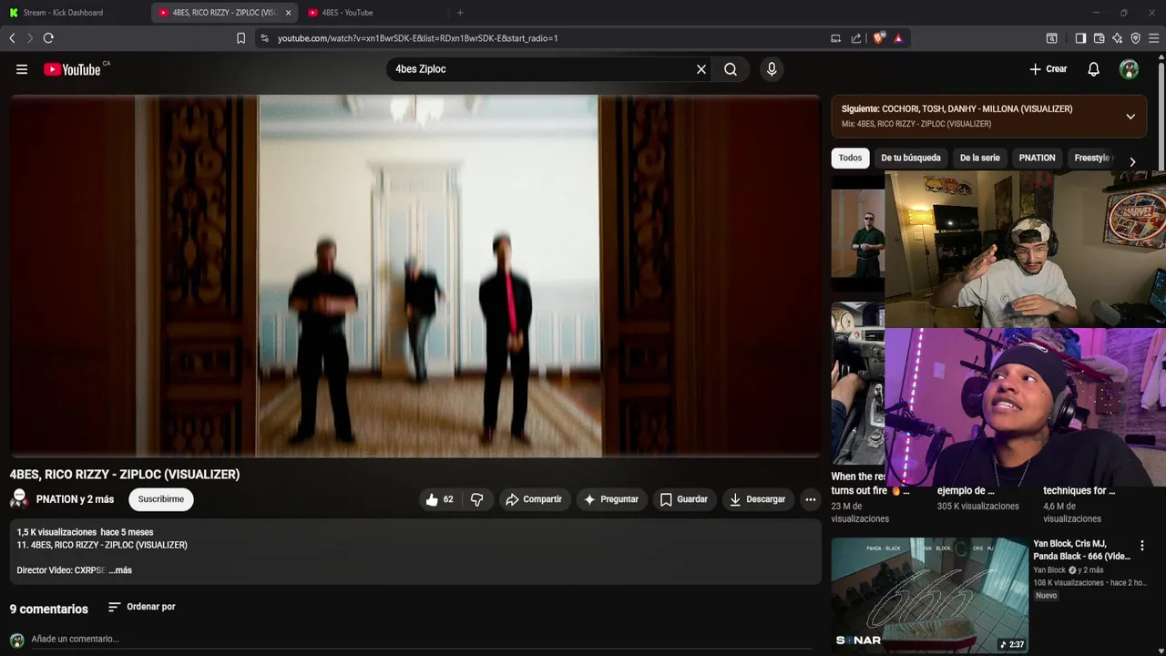Viewport: 1166px width, 656px height.
Task: Click the video player to pause
Action: [x=415, y=276]
